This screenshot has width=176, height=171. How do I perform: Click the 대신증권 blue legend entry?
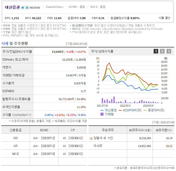(x=109, y=110)
